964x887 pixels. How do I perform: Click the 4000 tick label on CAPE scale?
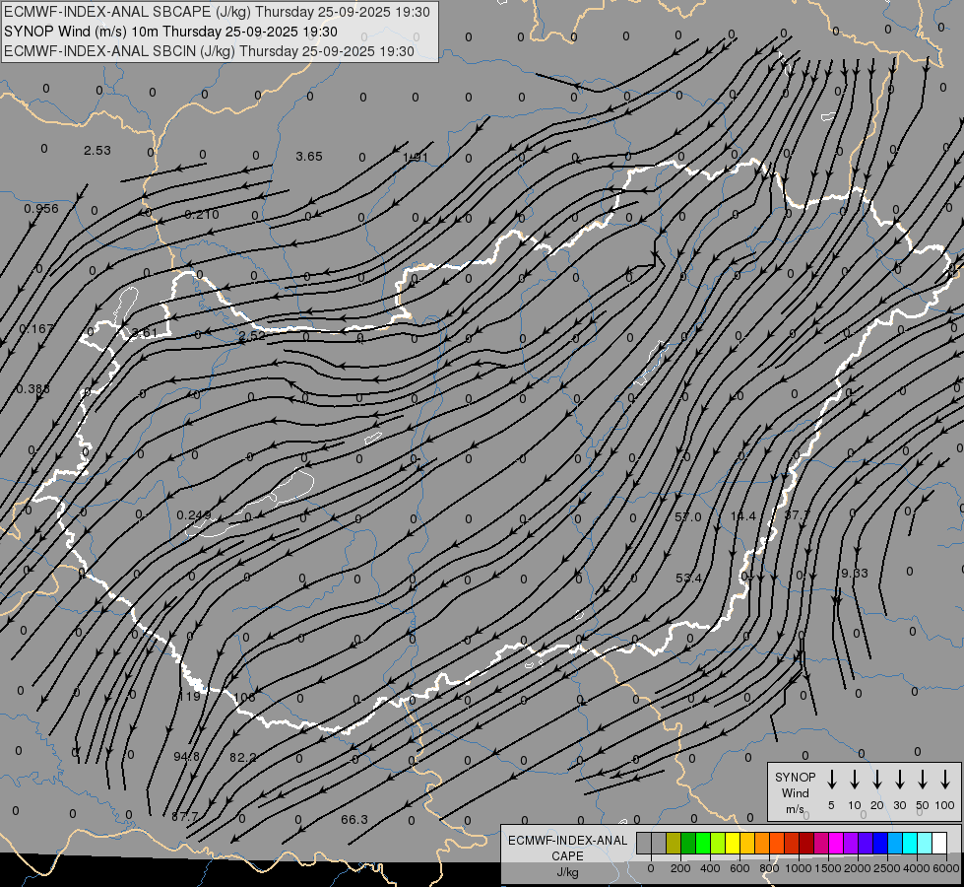916,868
